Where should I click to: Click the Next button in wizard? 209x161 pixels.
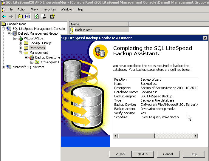pos(142,154)
